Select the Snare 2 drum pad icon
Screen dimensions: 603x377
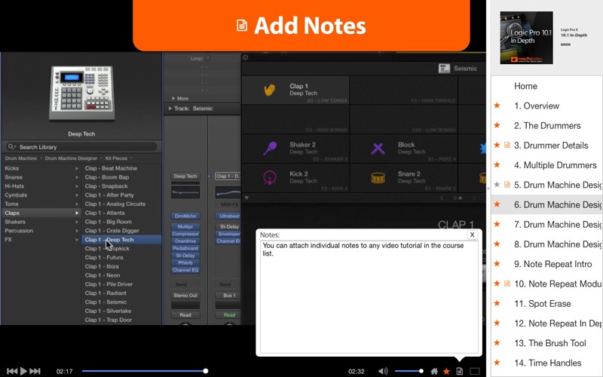pyautogui.click(x=378, y=178)
